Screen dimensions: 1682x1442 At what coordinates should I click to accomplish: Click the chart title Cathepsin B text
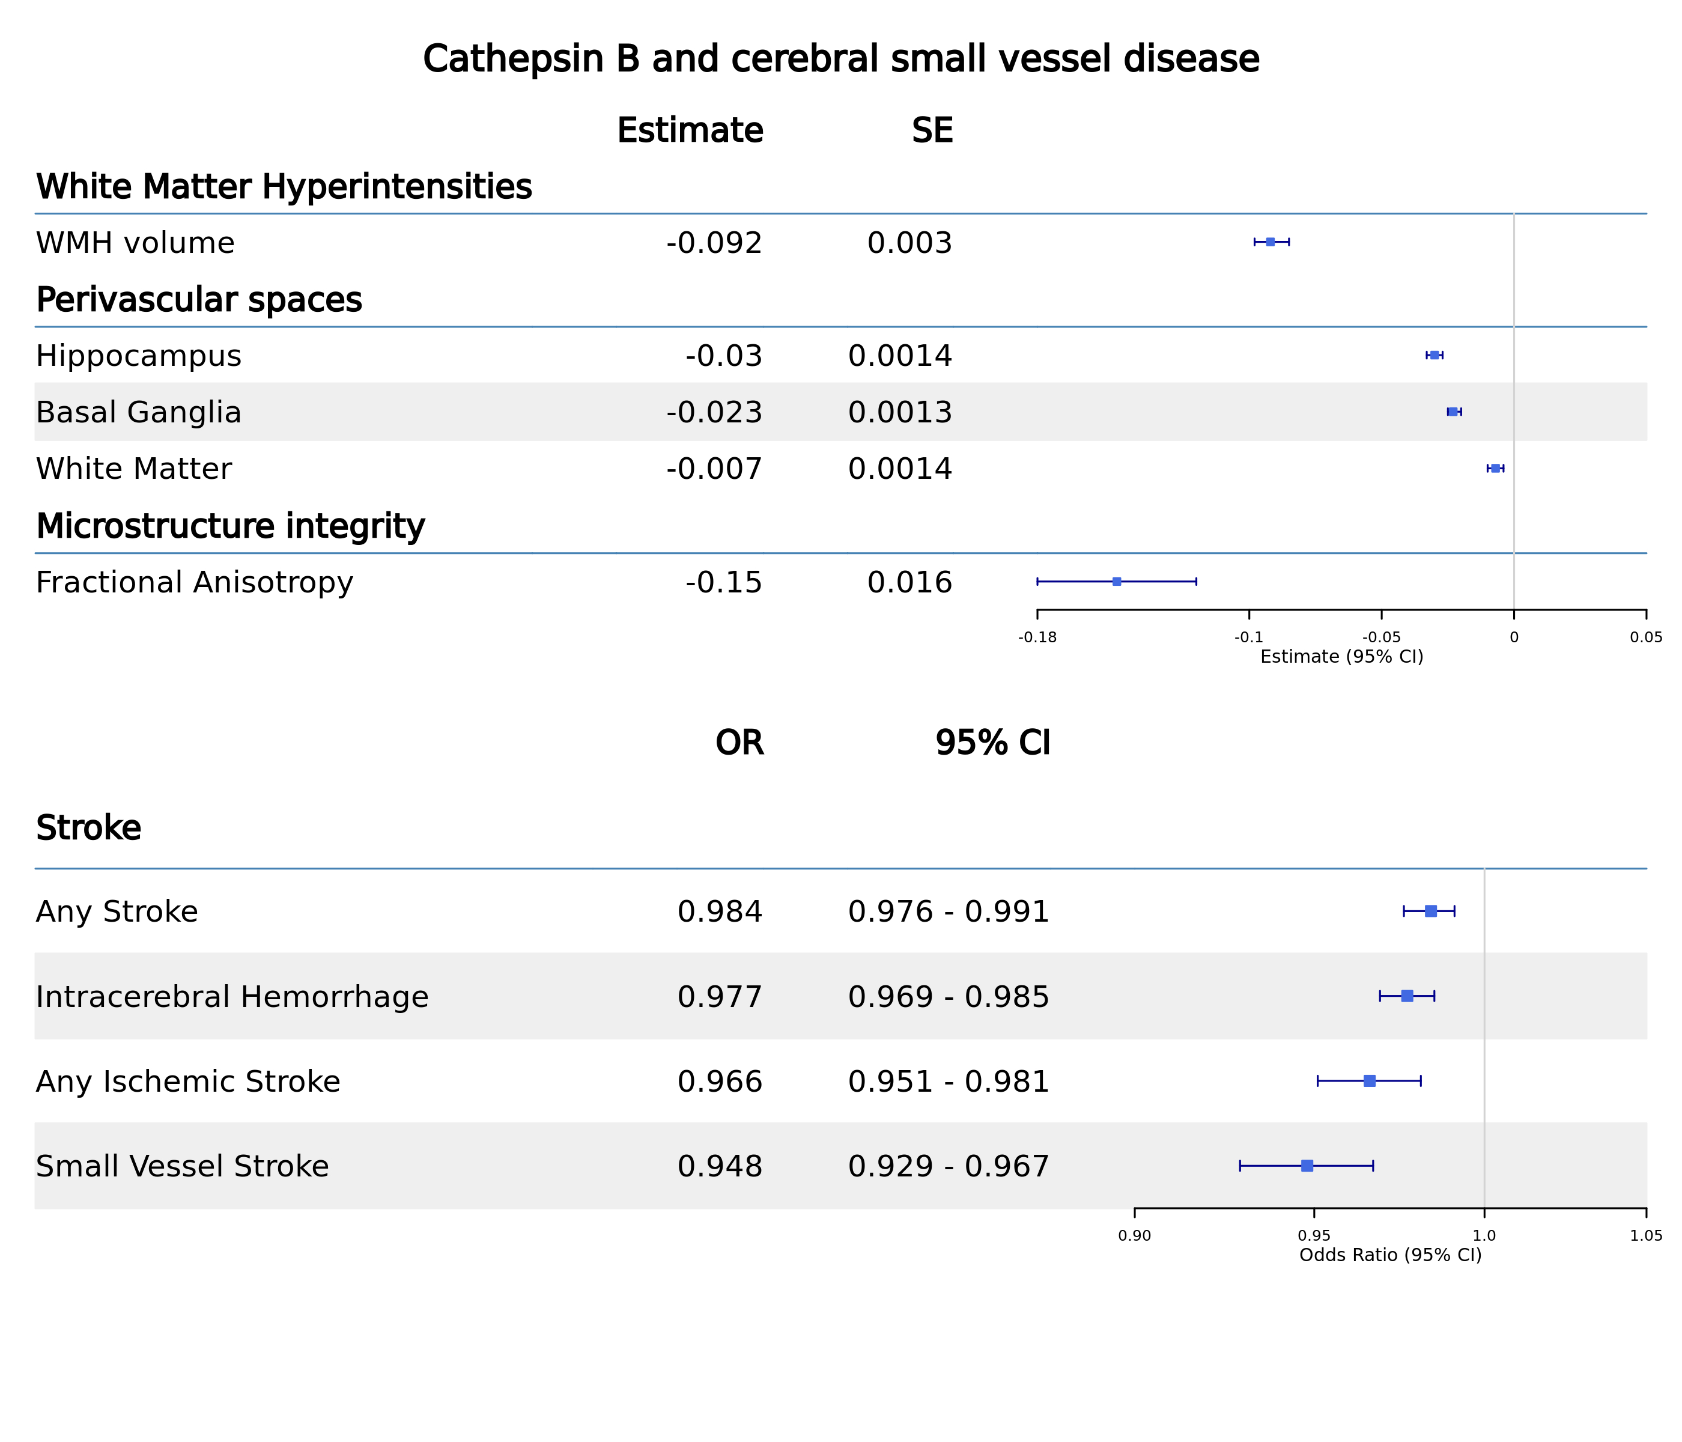pos(841,60)
